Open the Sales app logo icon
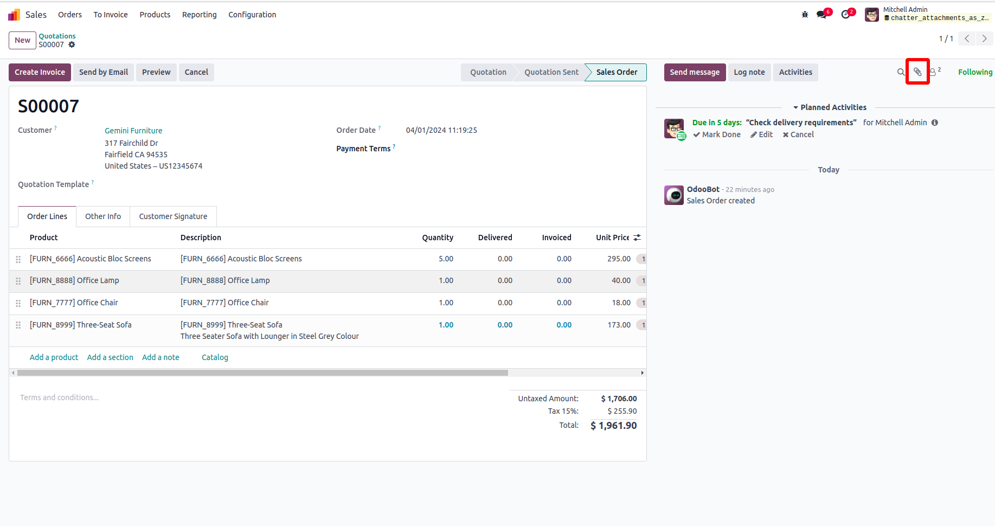Viewport: 995px width, 526px height. 14,15
